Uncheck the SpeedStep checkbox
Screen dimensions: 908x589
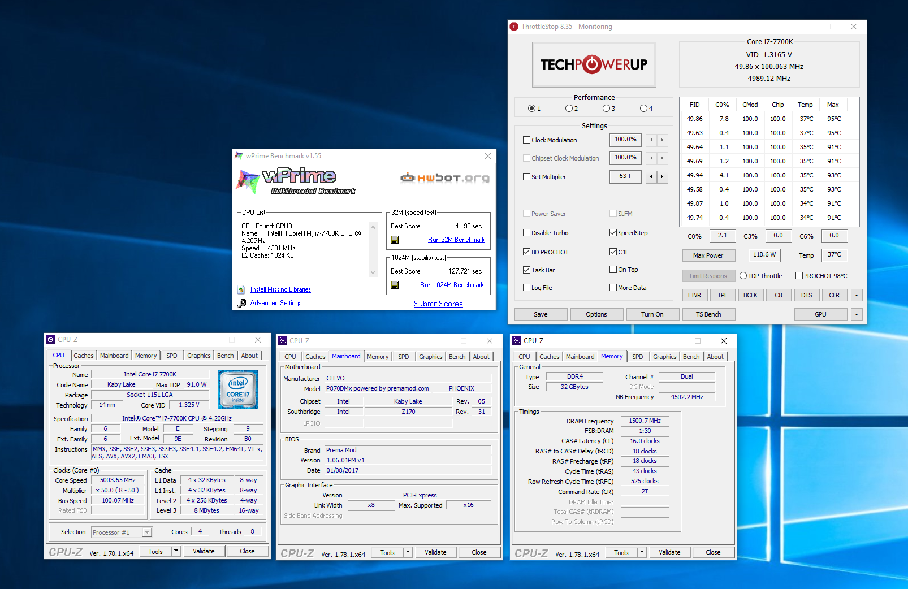point(613,233)
